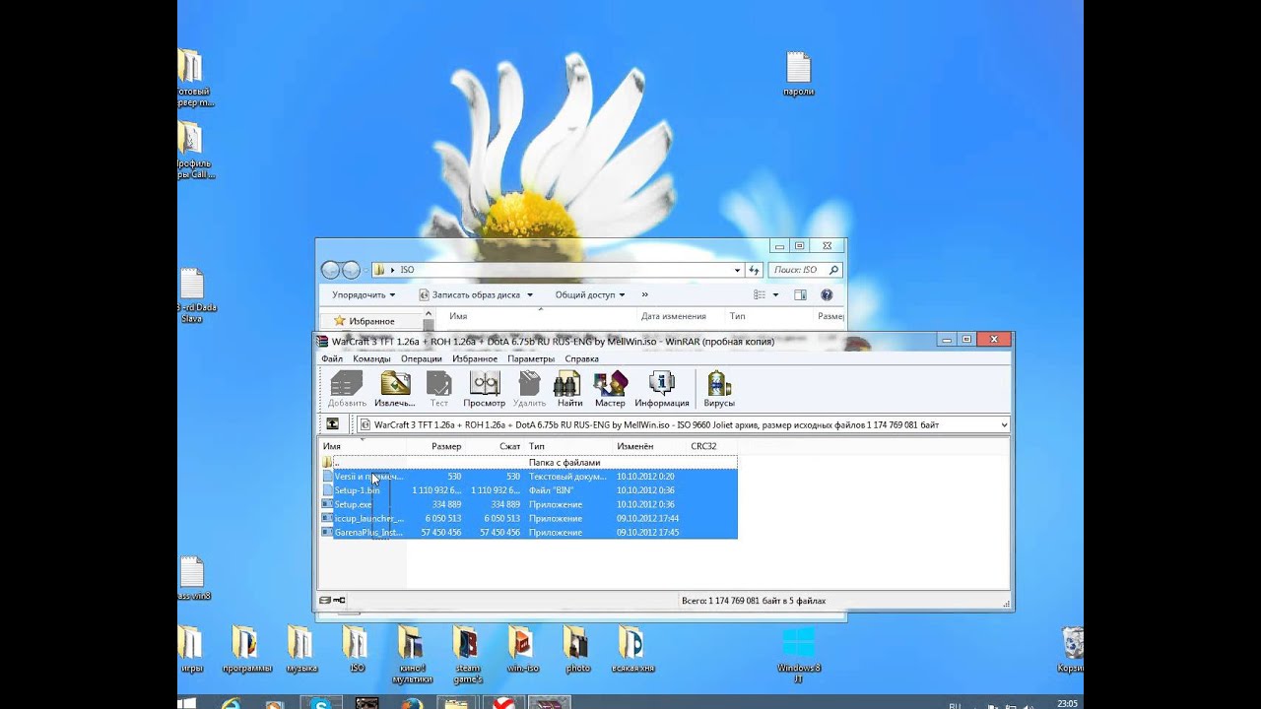Click the Вирусы (Virus scan) toolbar icon

coord(719,389)
